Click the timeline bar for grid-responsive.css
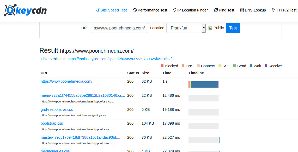This screenshot has height=152, width=298. (204, 112)
